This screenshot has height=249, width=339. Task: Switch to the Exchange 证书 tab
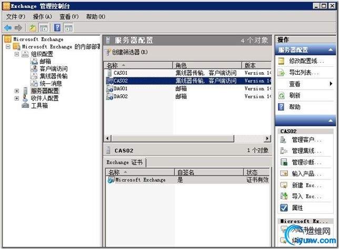pyautogui.click(x=125, y=162)
